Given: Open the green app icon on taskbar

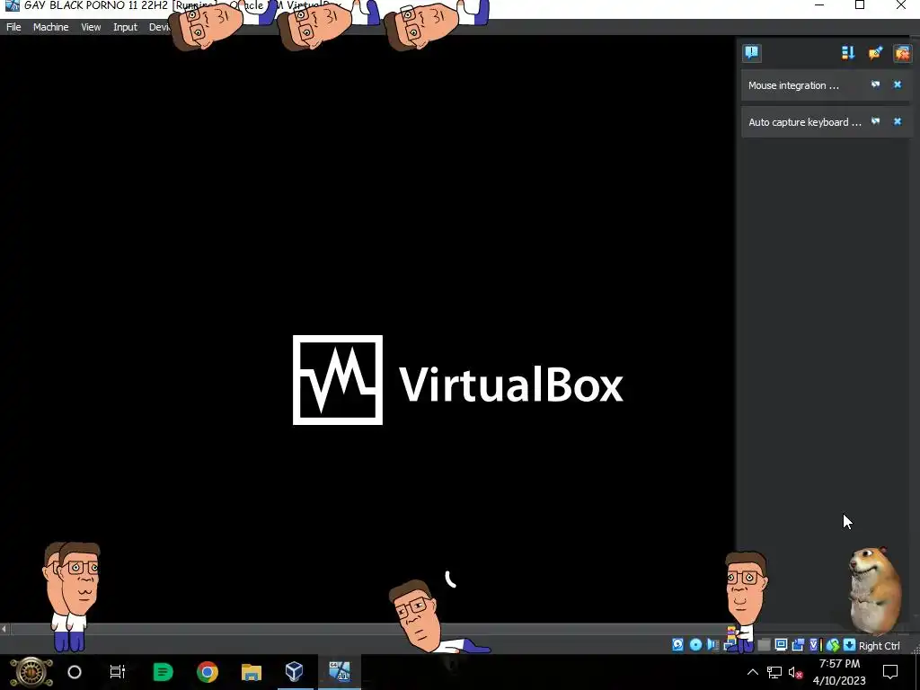Looking at the screenshot, I should [163, 672].
